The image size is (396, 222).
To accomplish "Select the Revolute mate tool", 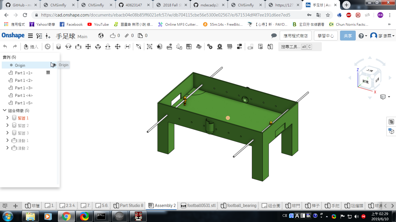I will coord(68,47).
